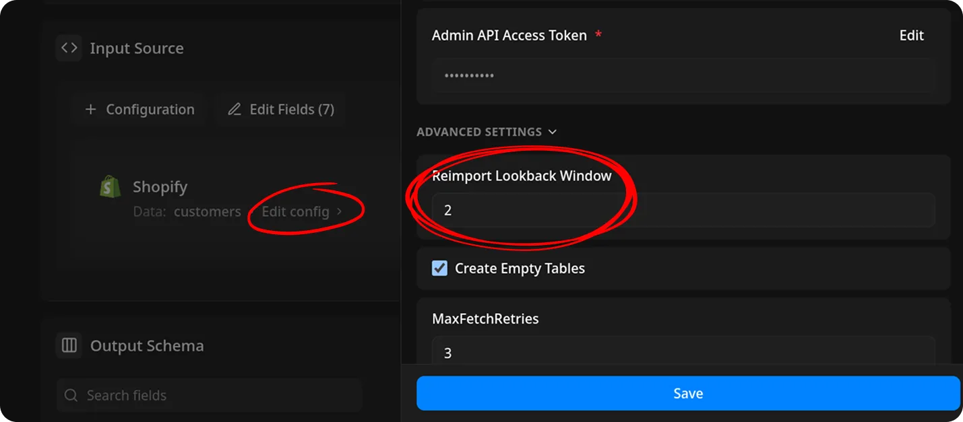963x422 pixels.
Task: Collapse the Advanced Settings section
Action: [551, 132]
